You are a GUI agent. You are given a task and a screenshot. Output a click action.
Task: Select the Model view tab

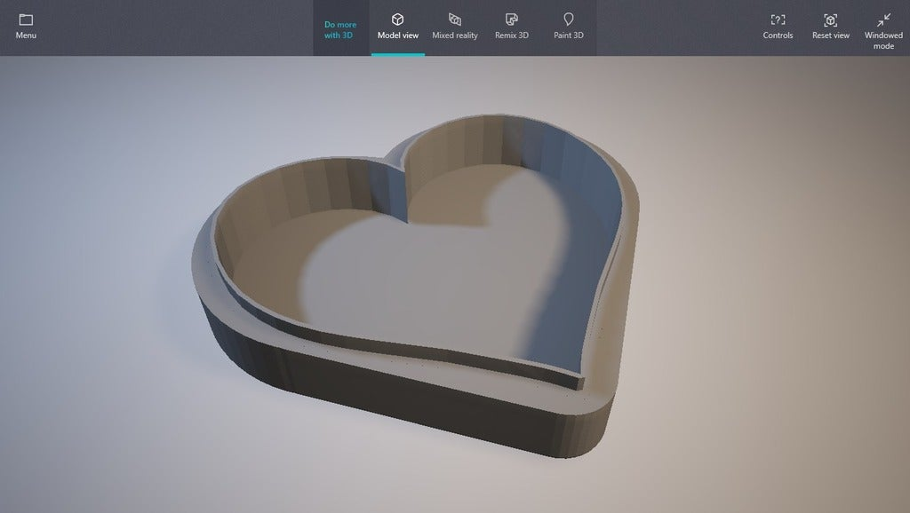coord(397,27)
